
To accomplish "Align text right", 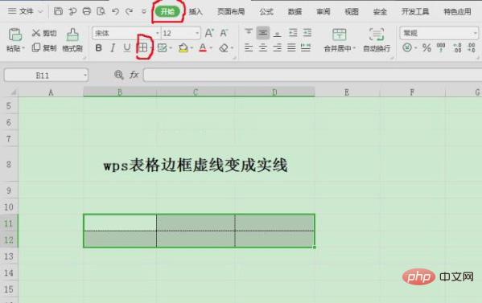I will click(278, 47).
